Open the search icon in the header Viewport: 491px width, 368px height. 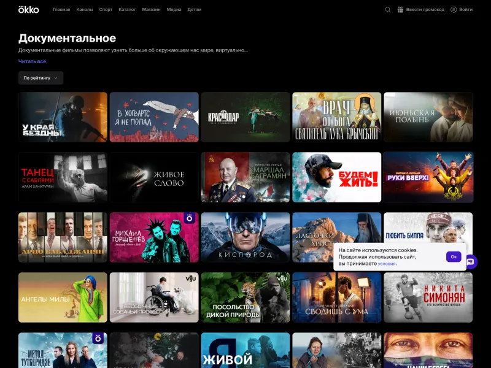pyautogui.click(x=388, y=10)
